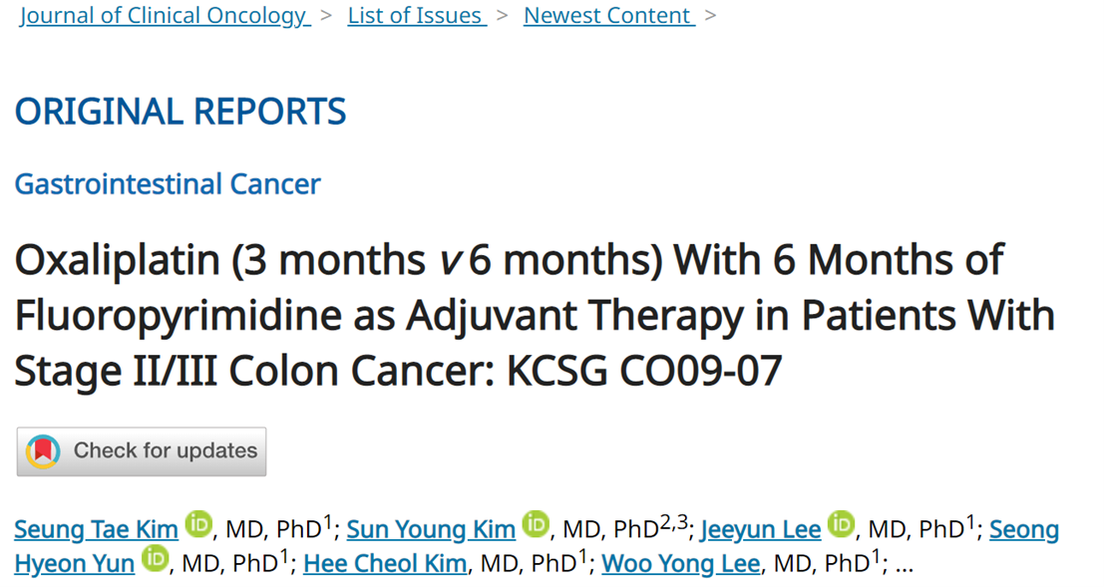Open Seung Tae Kim's ORCID icon
The height and width of the screenshot is (587, 1104).
pos(199,524)
